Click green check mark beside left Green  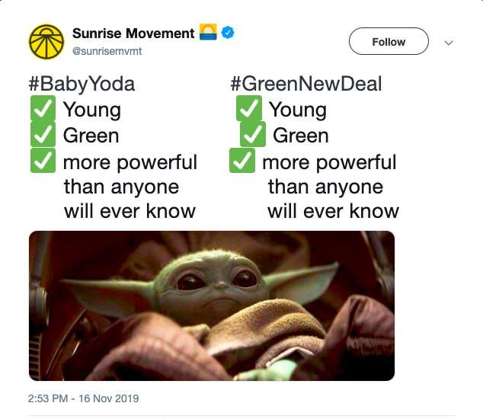(x=43, y=136)
